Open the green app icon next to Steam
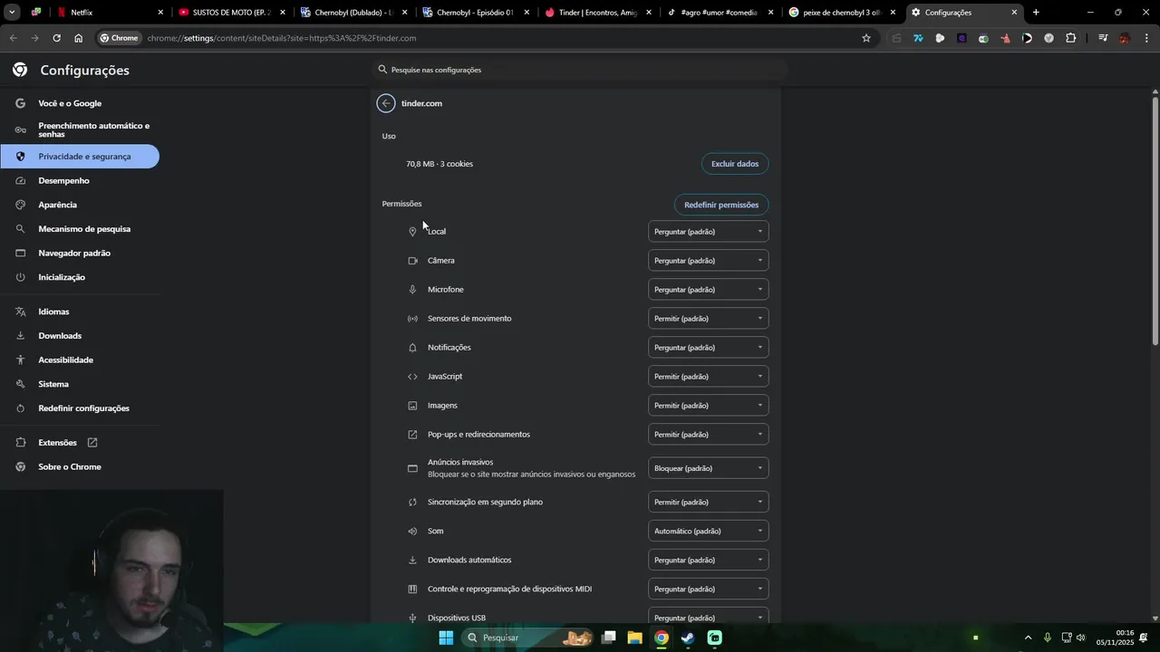 click(x=714, y=638)
